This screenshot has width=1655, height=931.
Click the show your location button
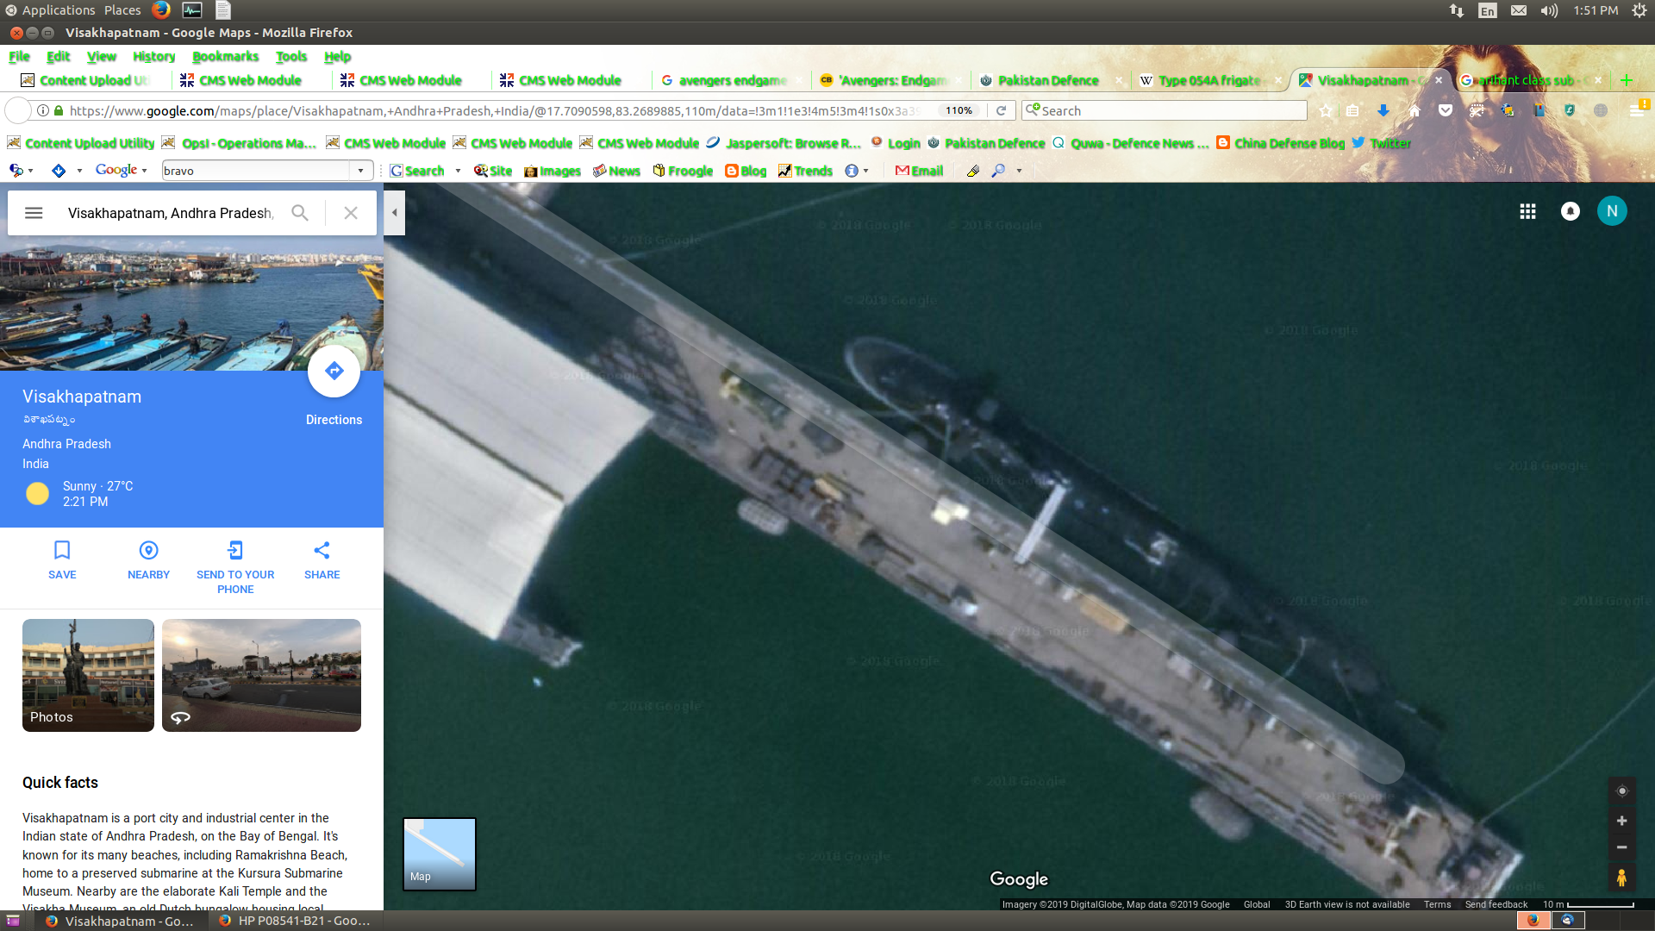point(1621,790)
